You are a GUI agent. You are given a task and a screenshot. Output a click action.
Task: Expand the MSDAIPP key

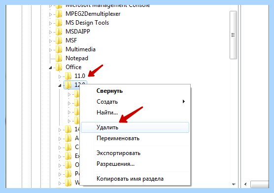coord(50,32)
